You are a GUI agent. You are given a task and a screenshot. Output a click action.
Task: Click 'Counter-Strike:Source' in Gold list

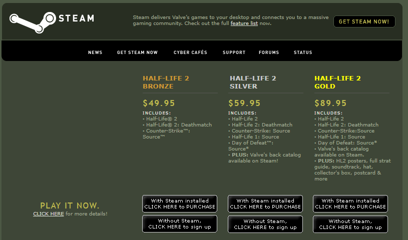(346, 131)
